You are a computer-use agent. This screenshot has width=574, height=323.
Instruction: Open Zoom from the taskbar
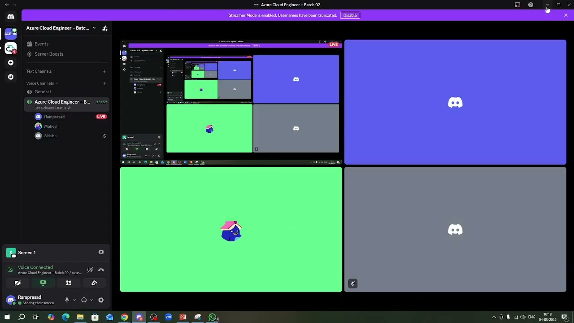tap(168, 317)
